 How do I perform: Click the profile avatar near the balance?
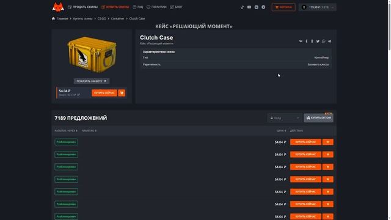point(304,7)
